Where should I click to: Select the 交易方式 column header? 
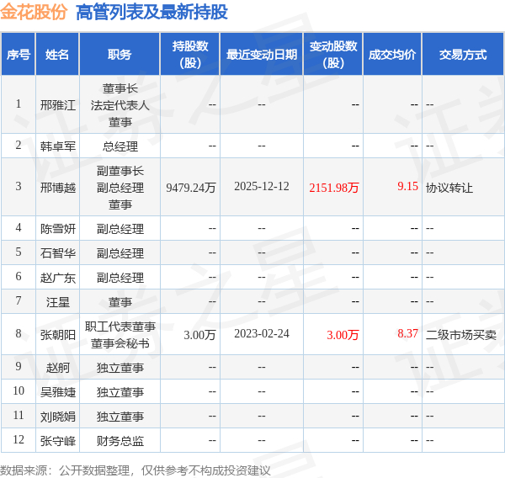(x=463, y=55)
